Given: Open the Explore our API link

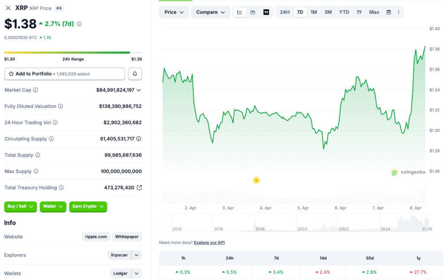Looking at the screenshot, I should coord(209,242).
